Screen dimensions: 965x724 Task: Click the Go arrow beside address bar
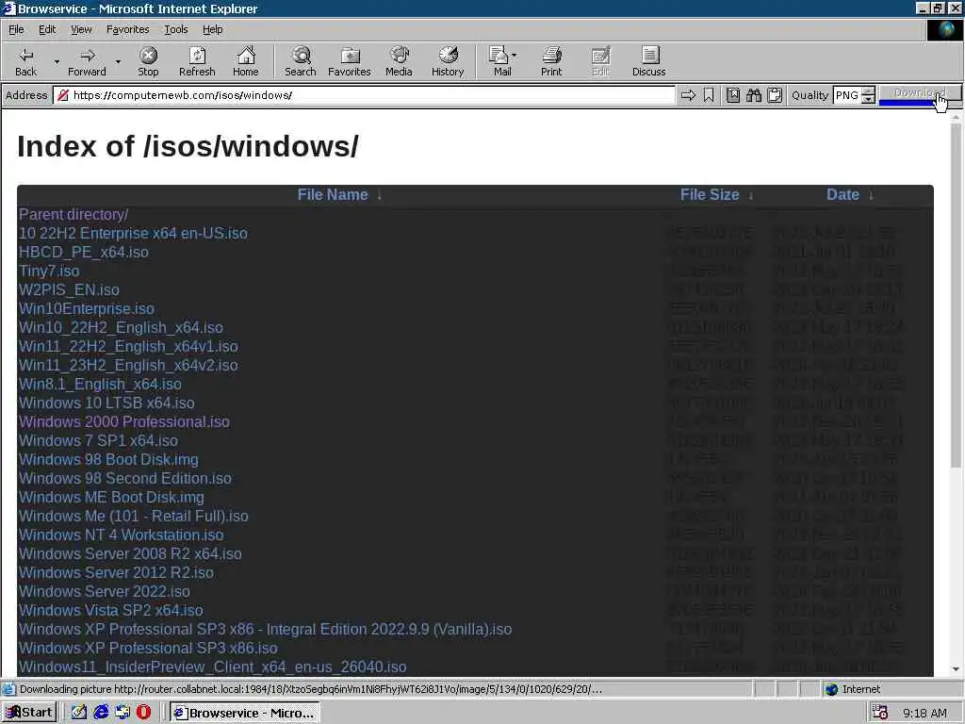688,95
